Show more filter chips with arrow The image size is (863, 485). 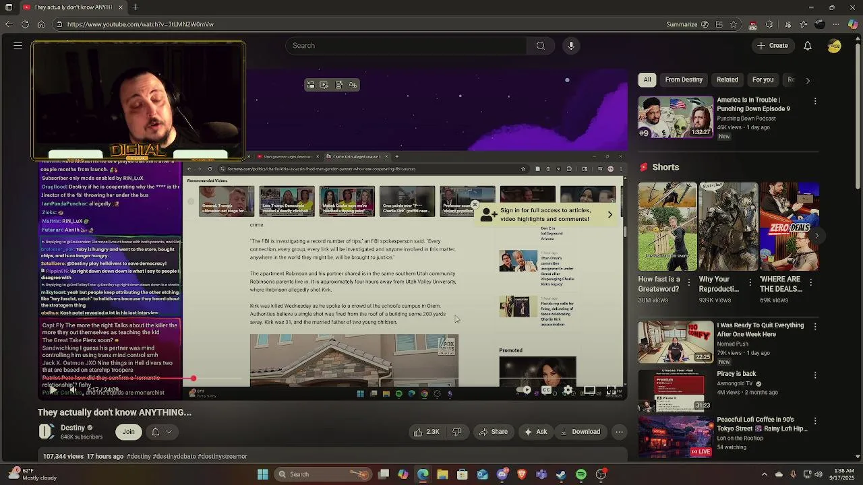coord(808,80)
